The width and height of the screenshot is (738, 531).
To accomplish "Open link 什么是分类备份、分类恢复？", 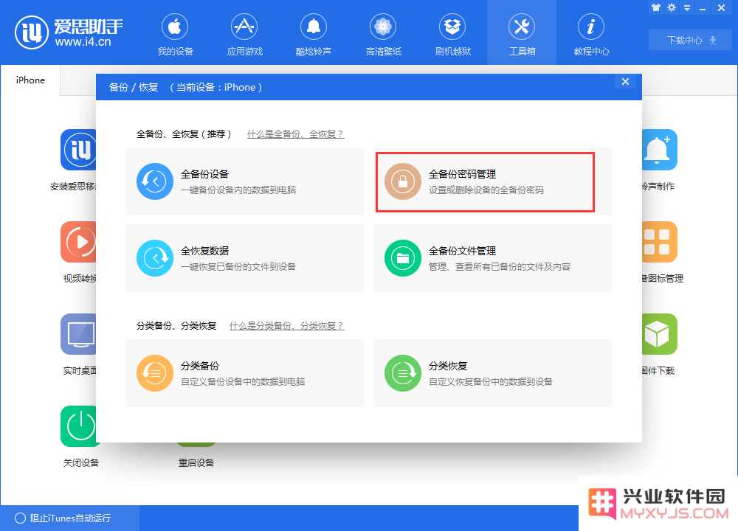I will [x=286, y=325].
